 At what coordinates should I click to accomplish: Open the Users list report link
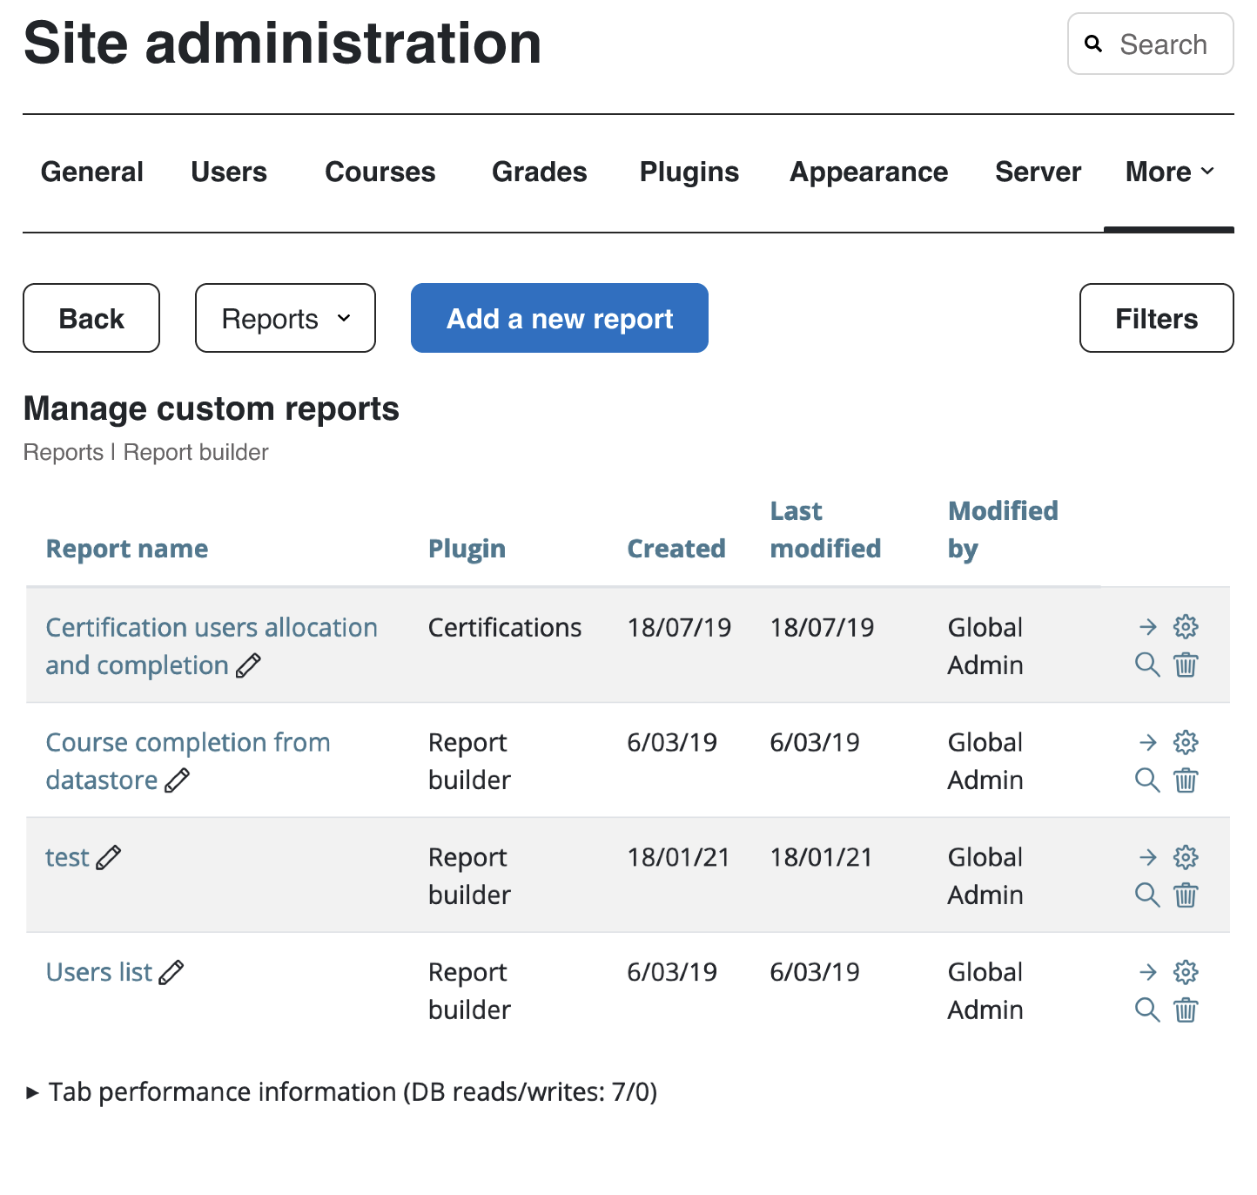[99, 972]
